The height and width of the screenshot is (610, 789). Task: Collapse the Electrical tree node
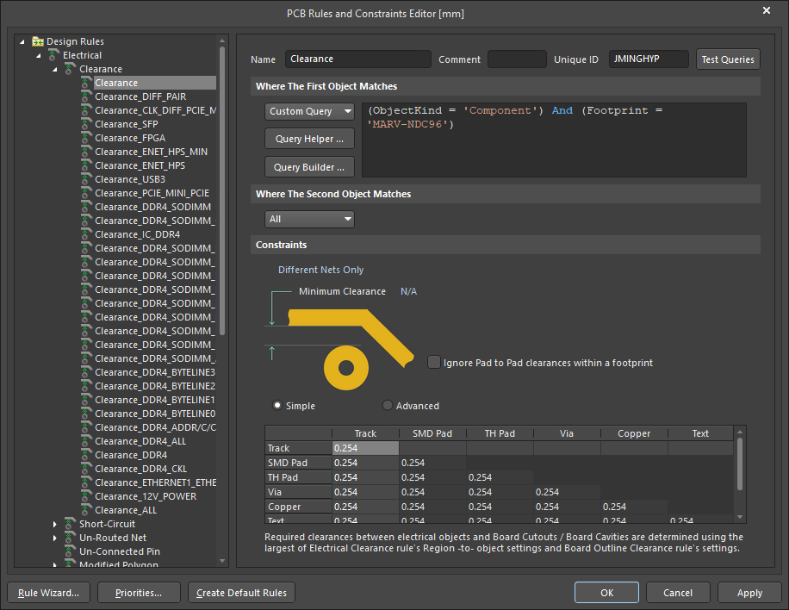click(39, 55)
